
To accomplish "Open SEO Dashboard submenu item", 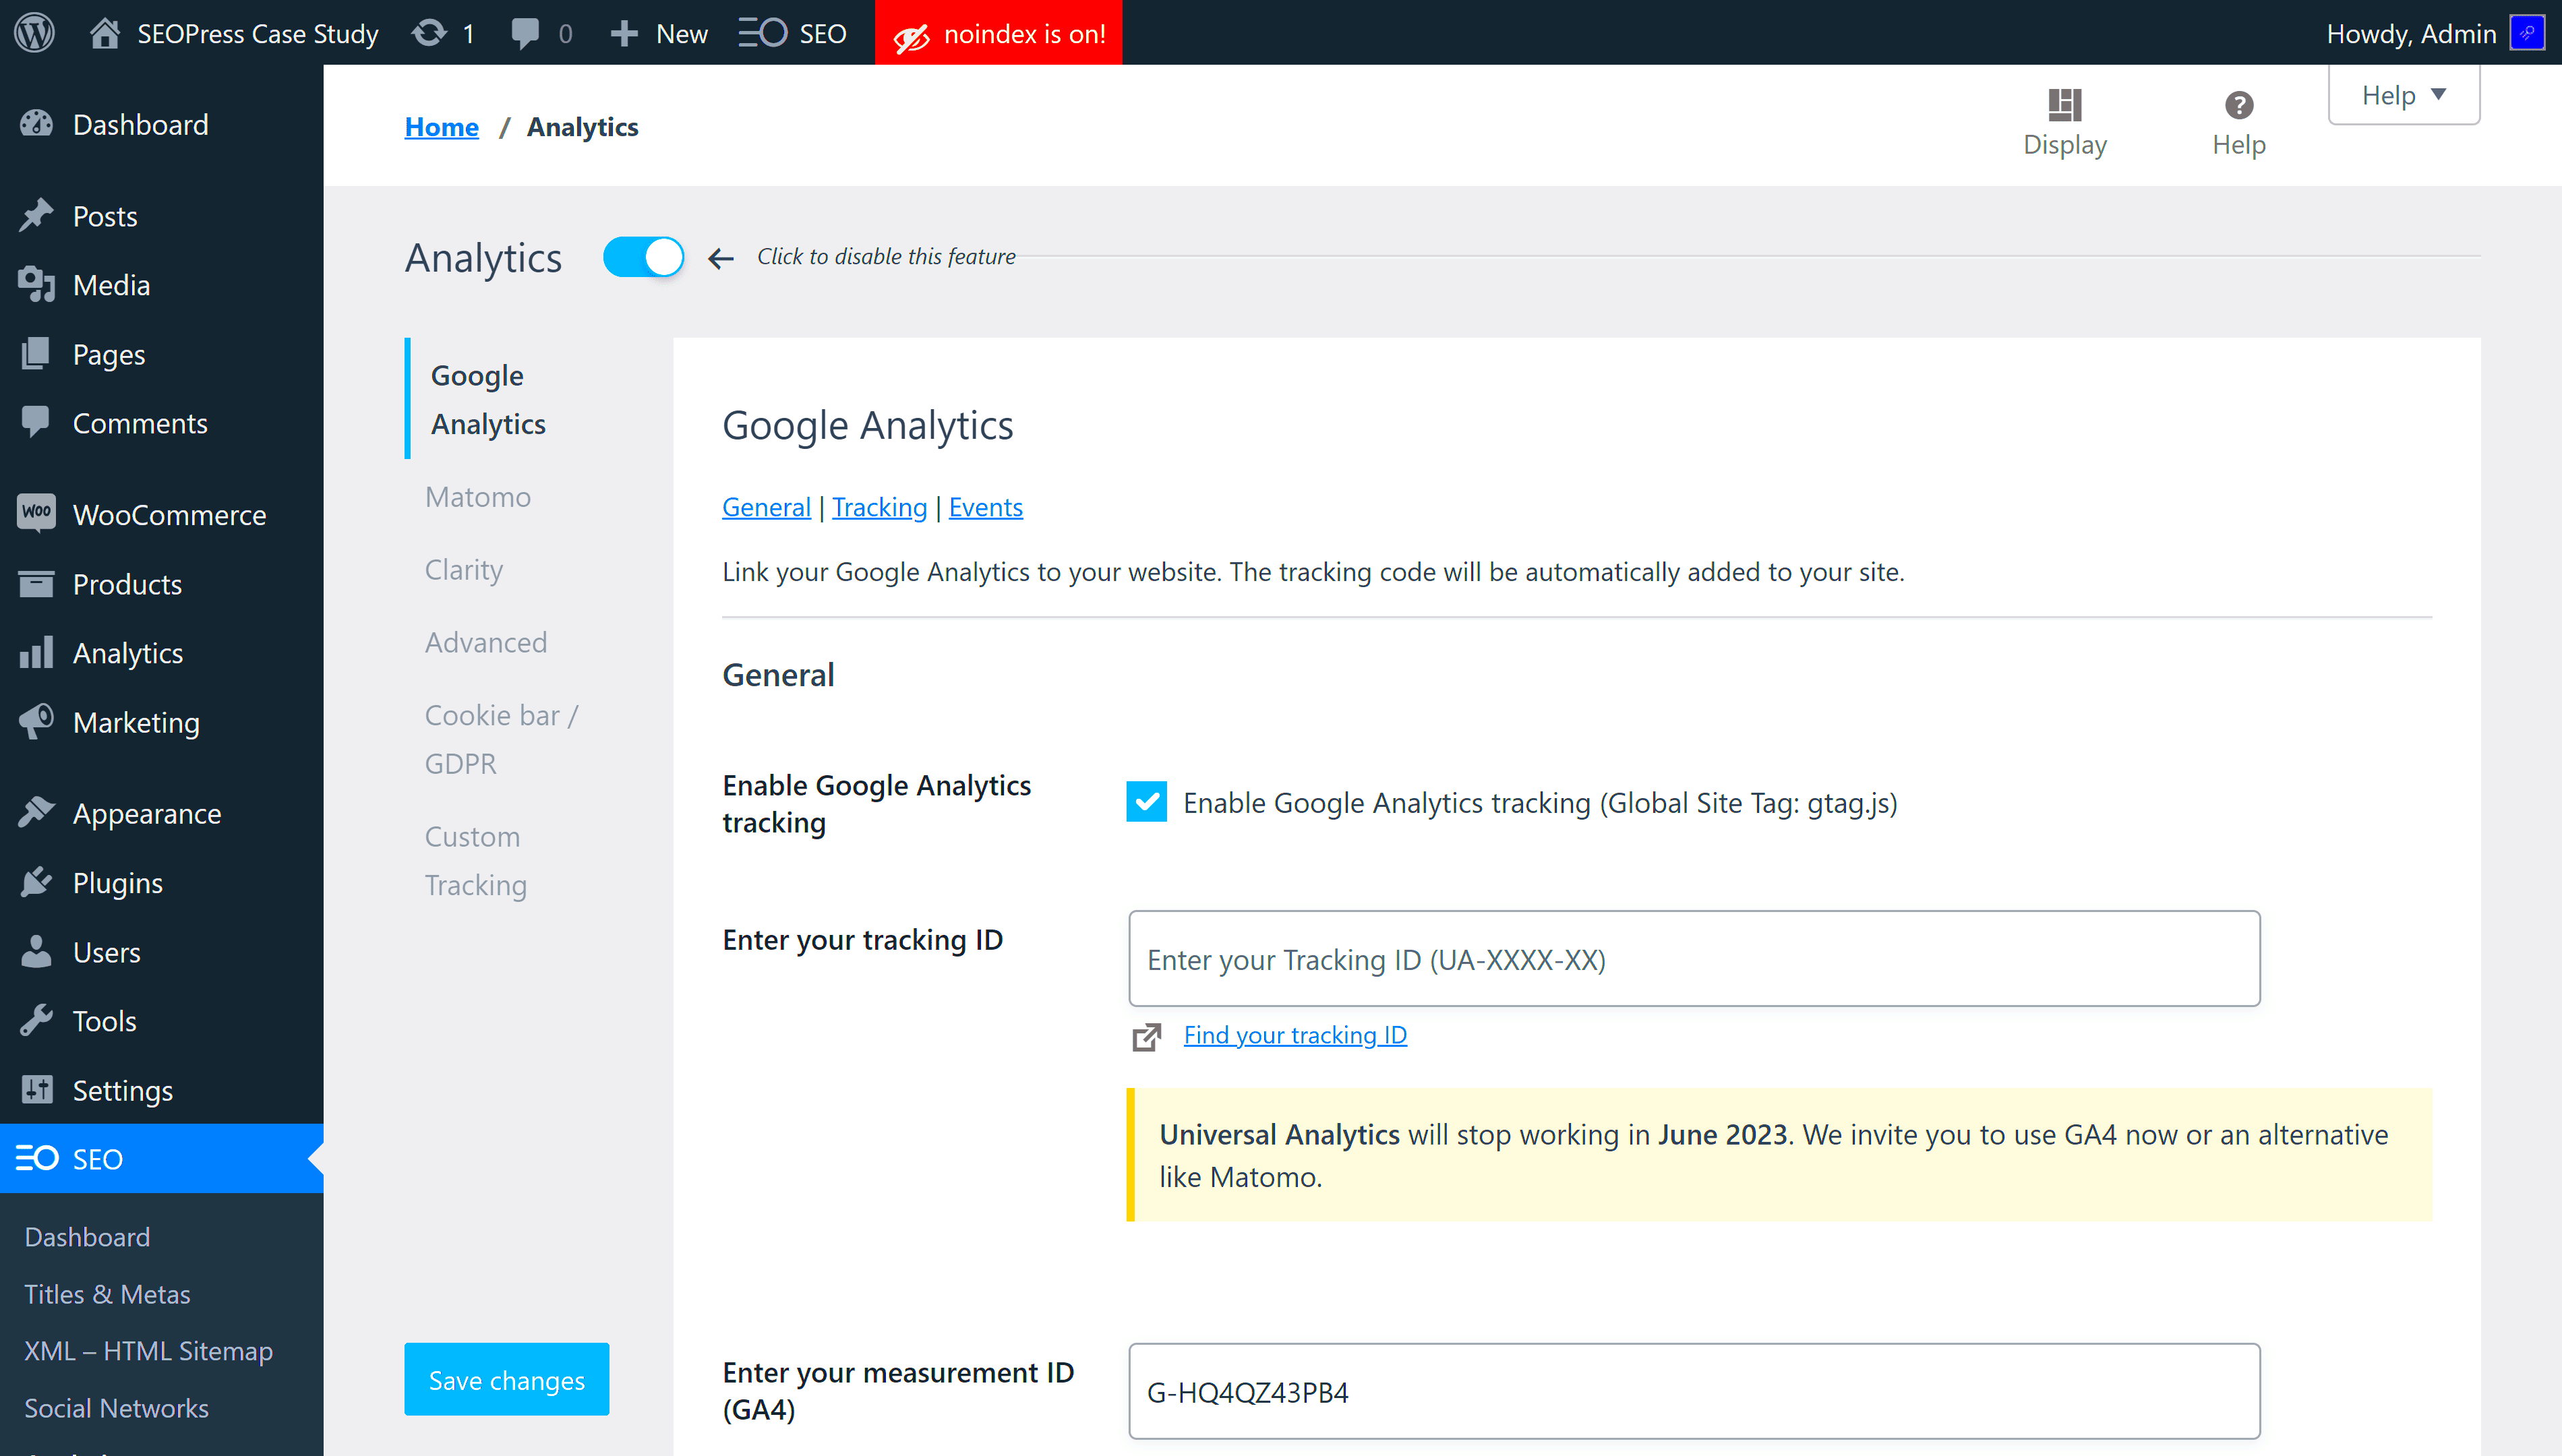I will point(87,1237).
